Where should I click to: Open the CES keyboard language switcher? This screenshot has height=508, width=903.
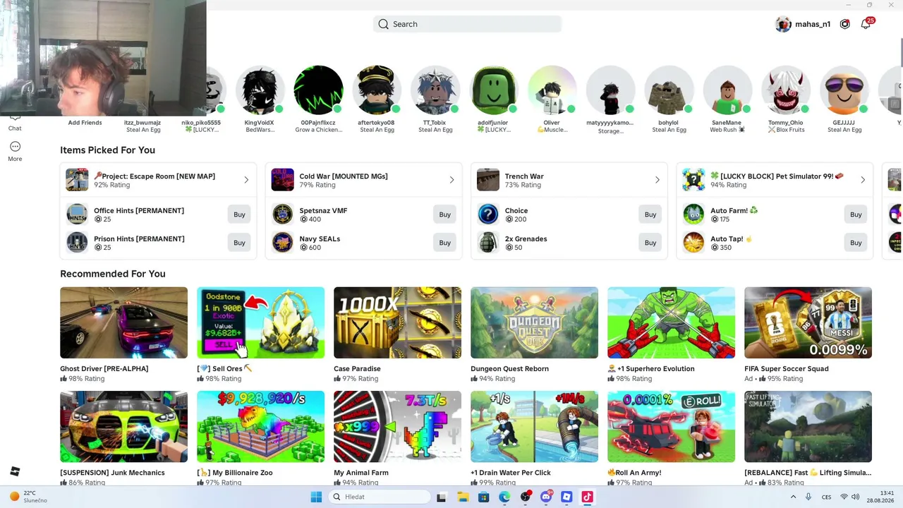826,497
